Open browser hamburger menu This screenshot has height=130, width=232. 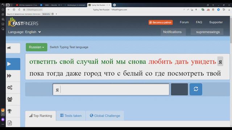[x=213, y=5]
